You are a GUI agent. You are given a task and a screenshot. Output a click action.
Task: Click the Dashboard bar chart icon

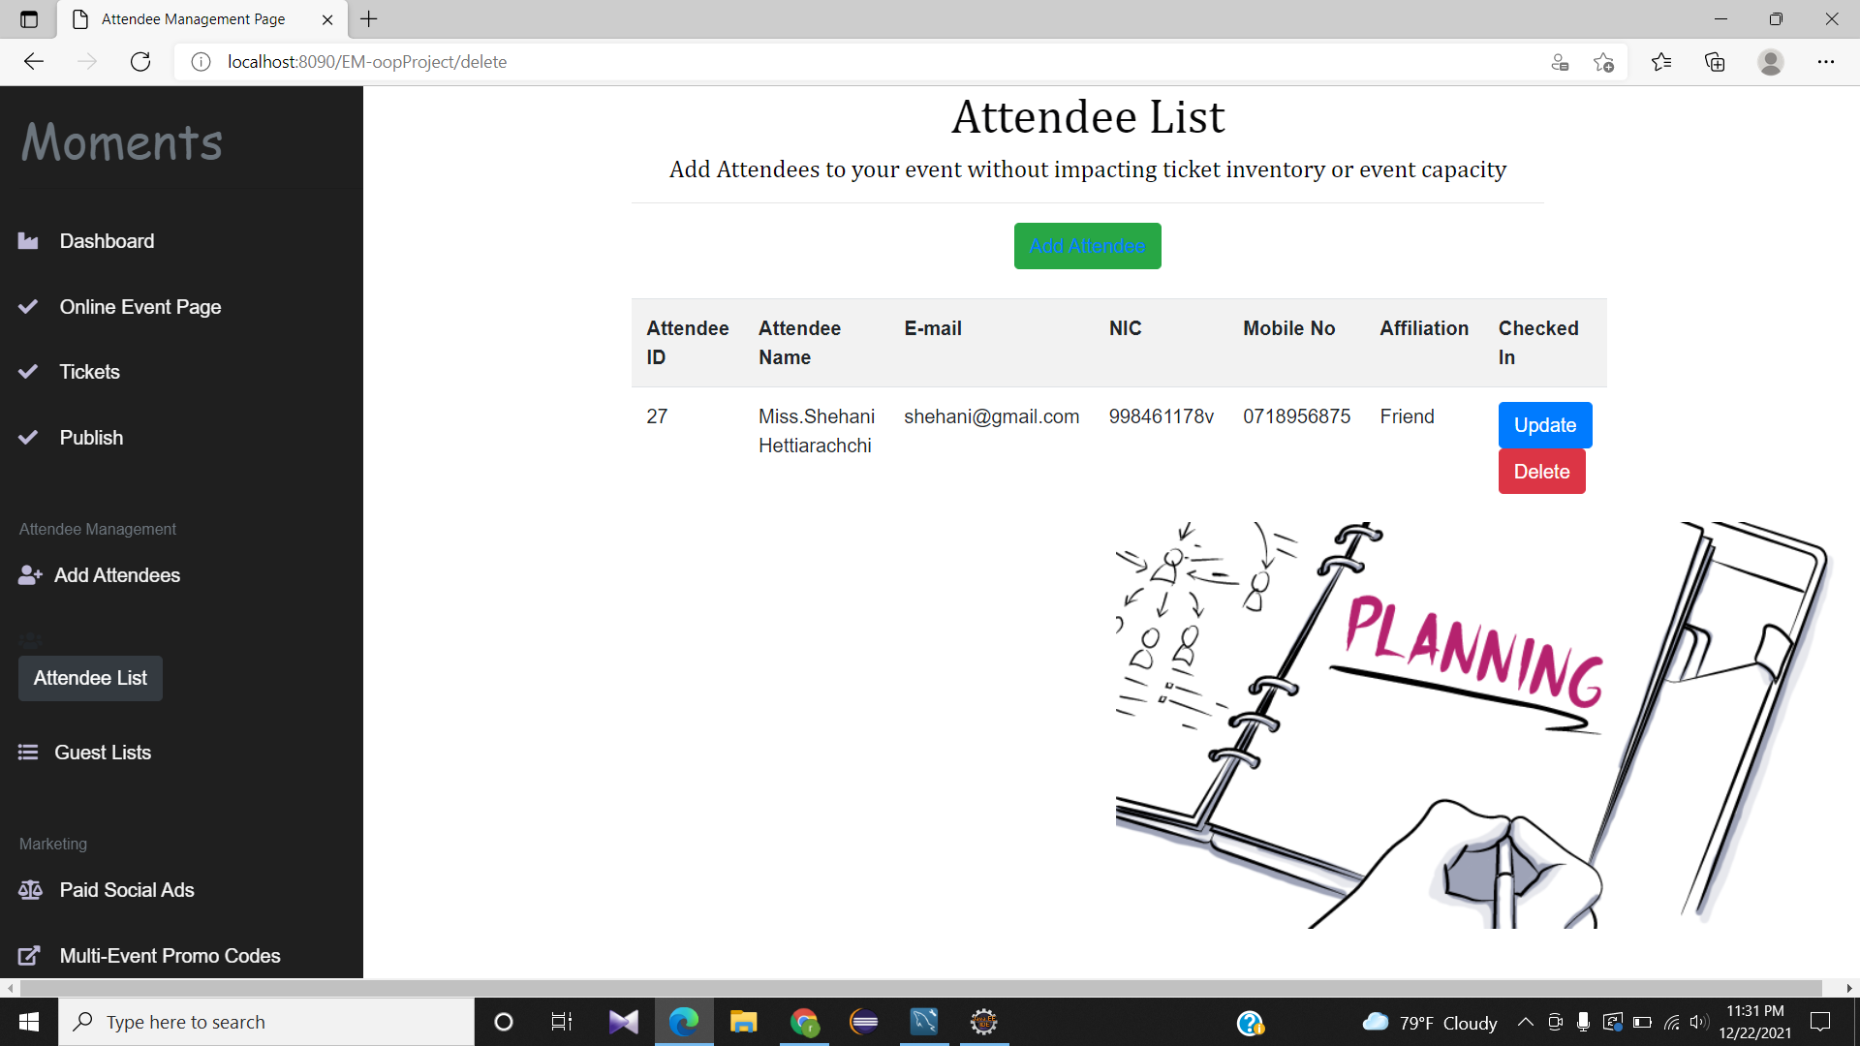pos(27,240)
